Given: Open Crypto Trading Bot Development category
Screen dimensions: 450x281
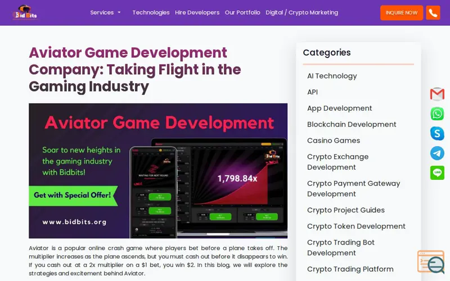Looking at the screenshot, I should (341, 248).
